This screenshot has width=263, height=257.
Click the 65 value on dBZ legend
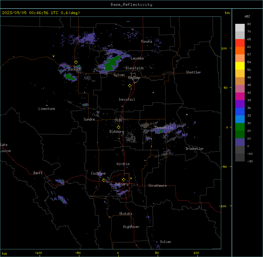point(249,39)
